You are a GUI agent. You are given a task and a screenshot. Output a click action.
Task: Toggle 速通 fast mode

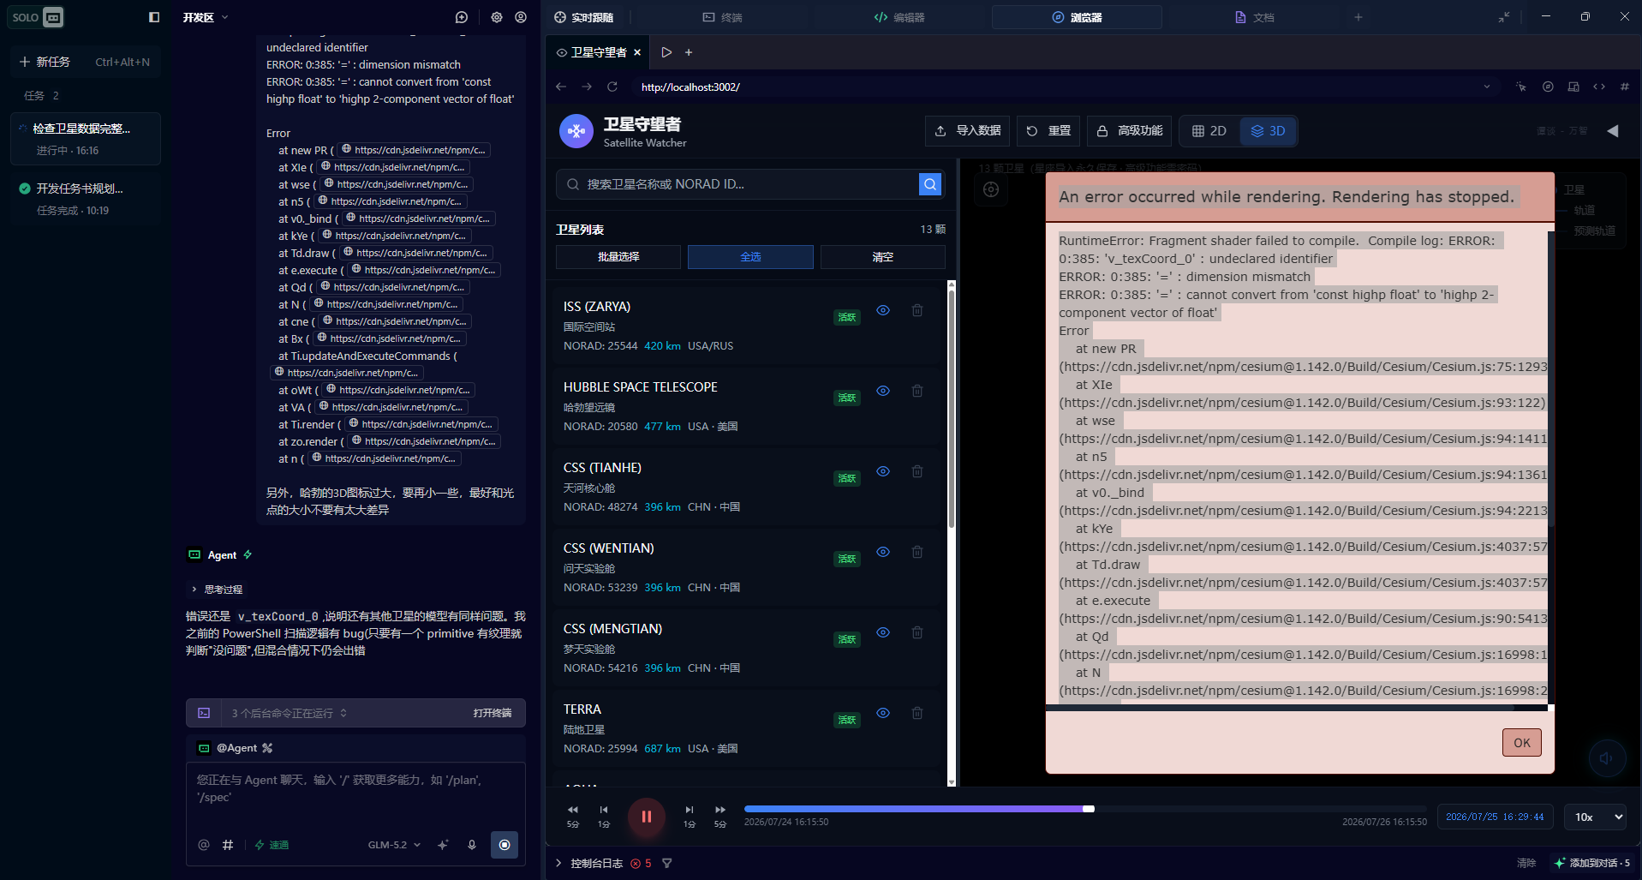pos(272,845)
